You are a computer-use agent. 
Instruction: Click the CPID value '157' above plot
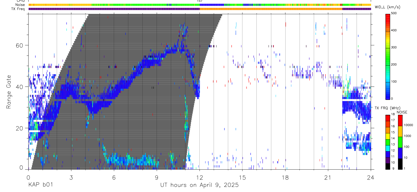[x=200, y=1]
